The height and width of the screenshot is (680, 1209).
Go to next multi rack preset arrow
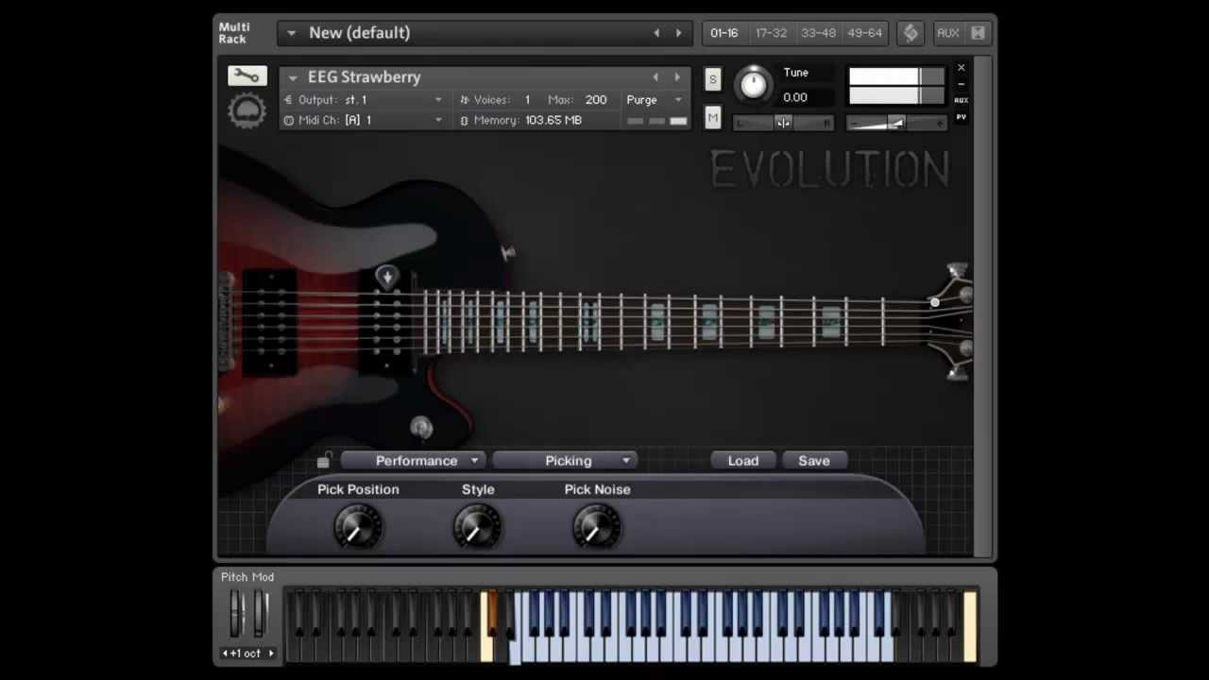pyautogui.click(x=678, y=33)
